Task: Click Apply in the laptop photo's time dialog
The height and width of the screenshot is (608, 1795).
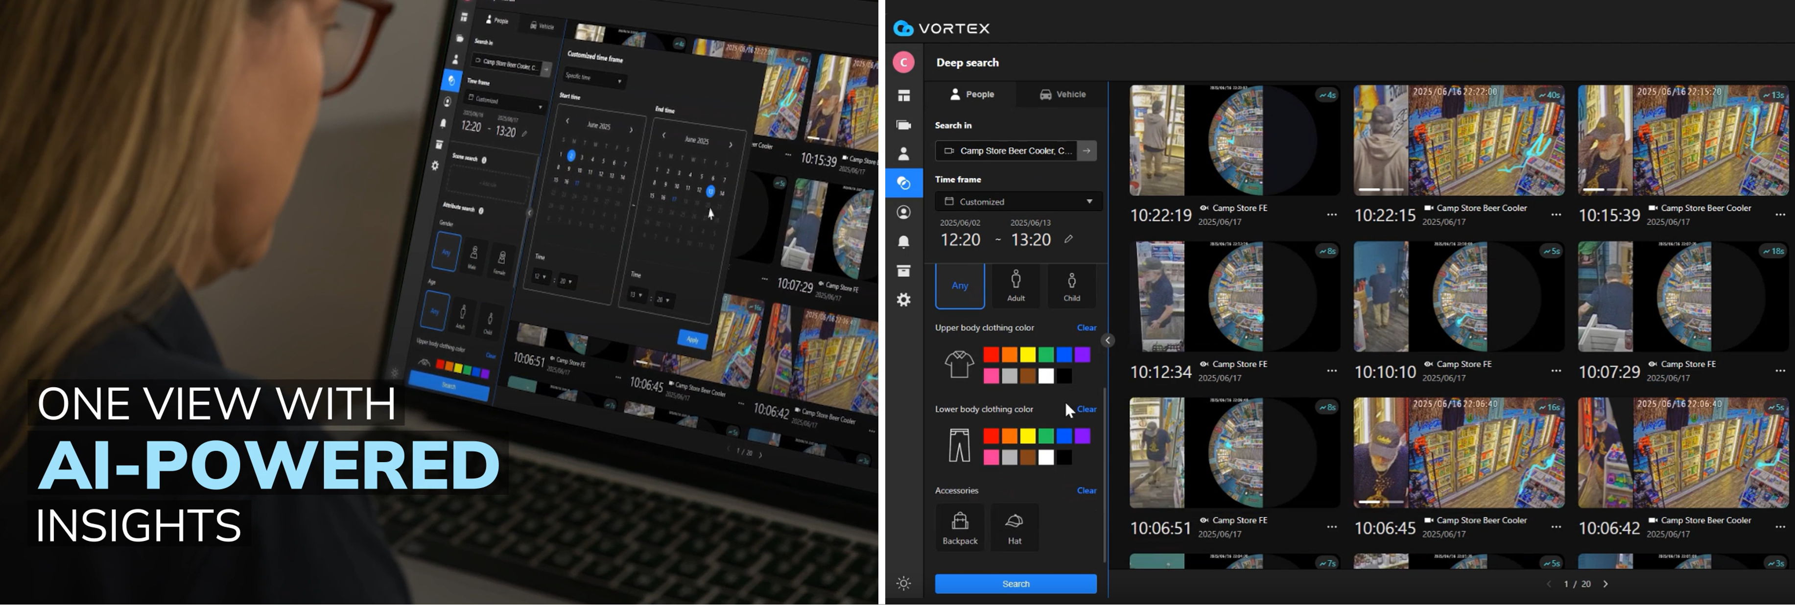Action: pos(692,340)
